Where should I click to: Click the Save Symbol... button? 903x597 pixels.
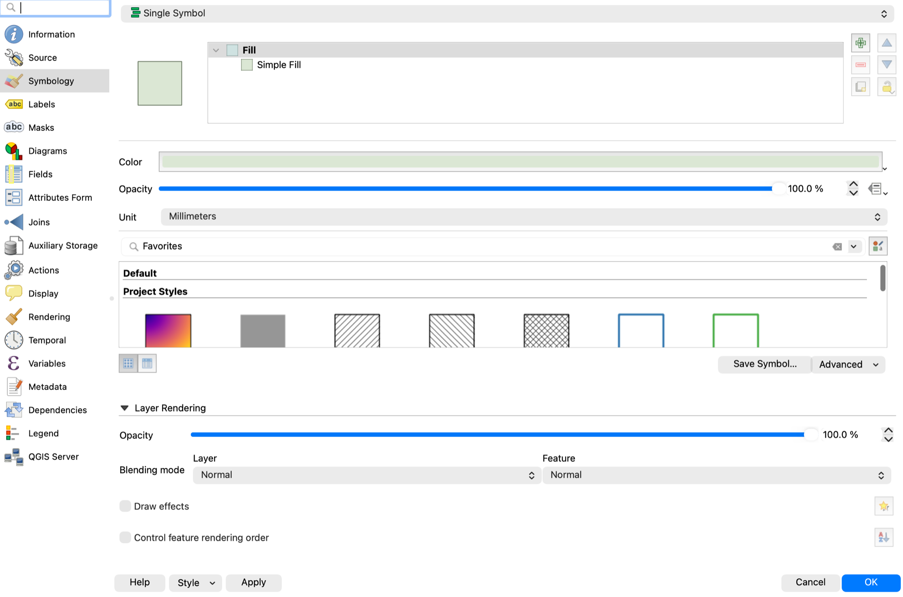pos(765,364)
